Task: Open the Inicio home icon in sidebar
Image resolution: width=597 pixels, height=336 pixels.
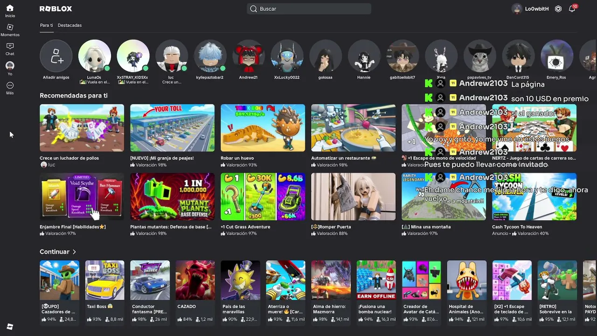Action: click(10, 8)
